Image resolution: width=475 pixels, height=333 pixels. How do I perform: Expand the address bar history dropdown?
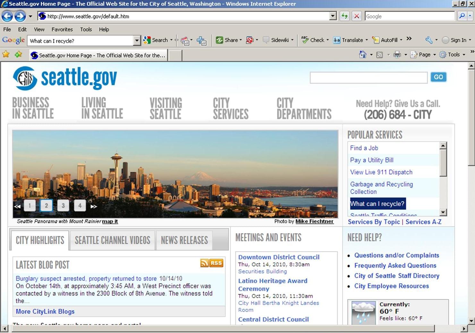point(333,16)
